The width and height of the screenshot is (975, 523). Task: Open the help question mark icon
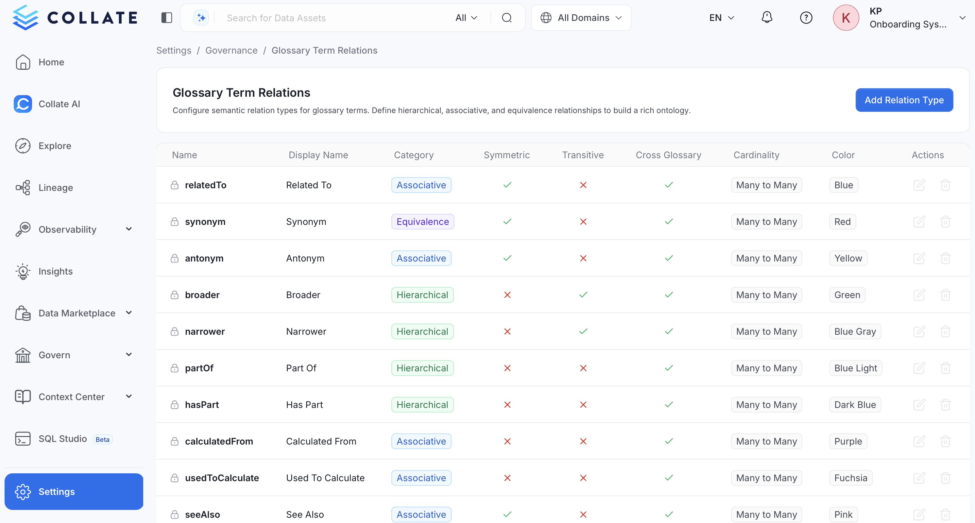[806, 17]
